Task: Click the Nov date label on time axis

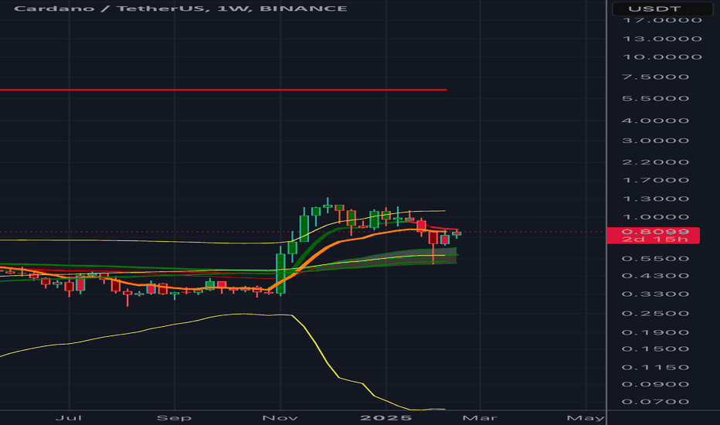Action: tap(280, 417)
